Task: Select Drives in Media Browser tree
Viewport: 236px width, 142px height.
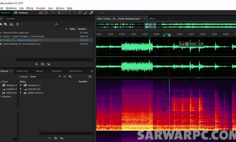Action: point(5,82)
